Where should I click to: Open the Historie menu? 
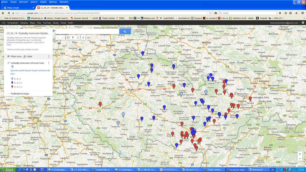(34, 2)
